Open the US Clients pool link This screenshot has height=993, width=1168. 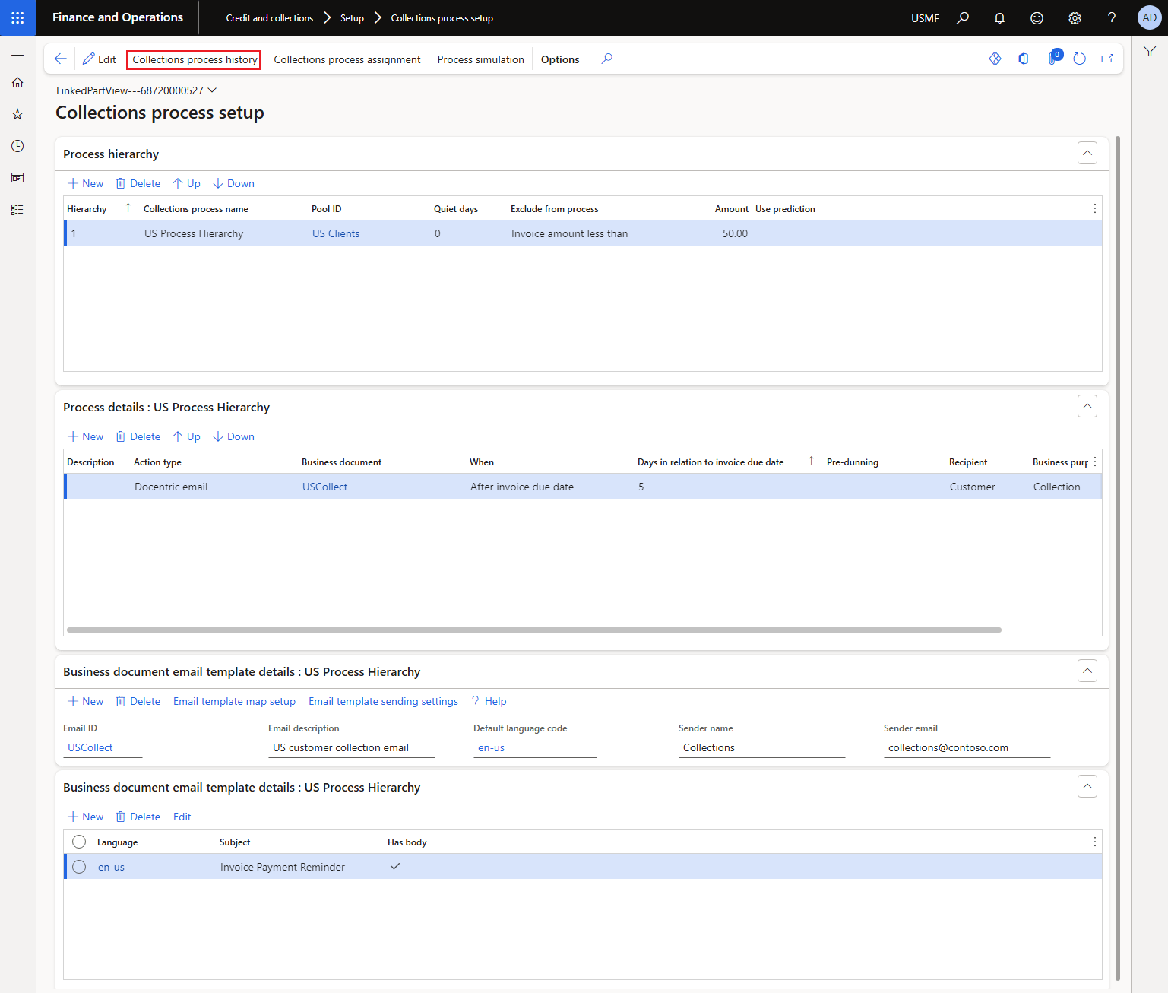(x=336, y=233)
